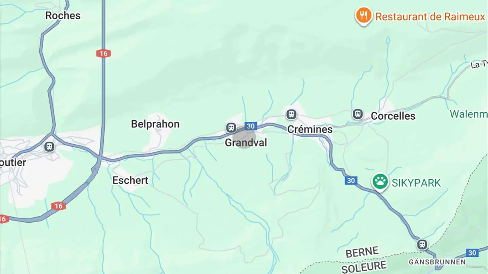Click the red route 16 shield below Eschert
Viewport: 488px width, 274px height.
point(58,206)
